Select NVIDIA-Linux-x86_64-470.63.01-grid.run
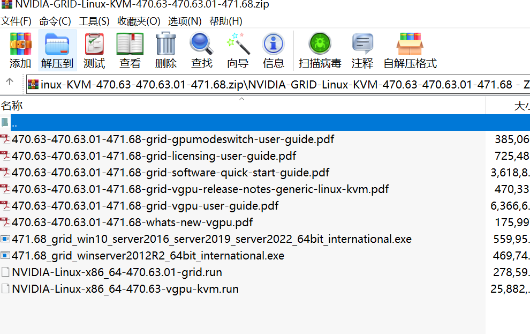 [x=117, y=272]
